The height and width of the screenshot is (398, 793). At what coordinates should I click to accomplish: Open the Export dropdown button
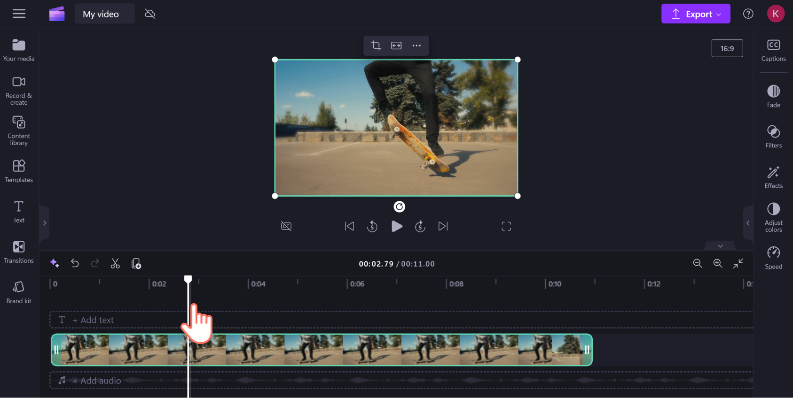point(696,14)
